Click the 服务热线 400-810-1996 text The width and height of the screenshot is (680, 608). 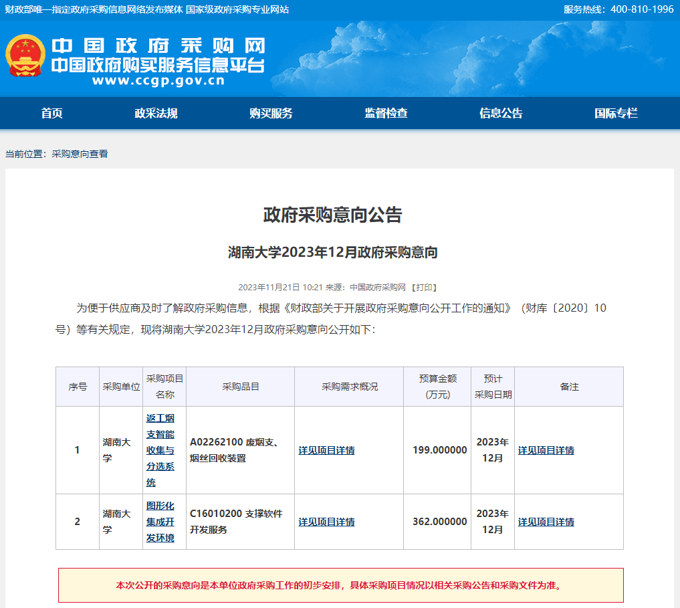click(618, 9)
